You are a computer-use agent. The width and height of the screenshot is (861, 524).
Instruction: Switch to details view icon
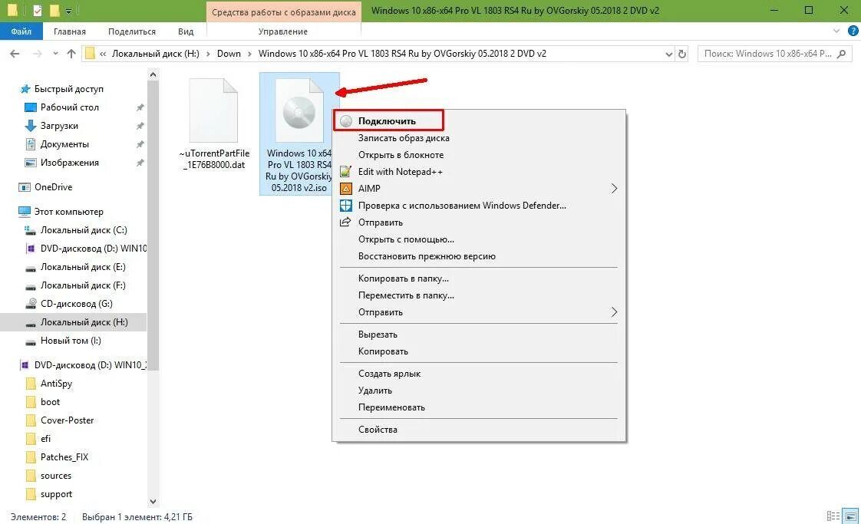pyautogui.click(x=833, y=516)
